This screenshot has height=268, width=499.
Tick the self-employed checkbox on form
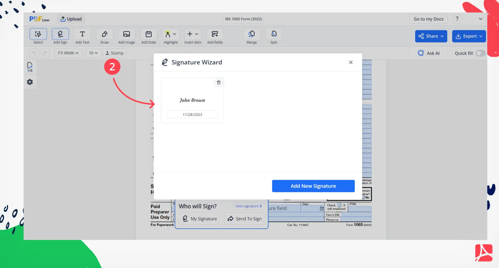(x=340, y=205)
